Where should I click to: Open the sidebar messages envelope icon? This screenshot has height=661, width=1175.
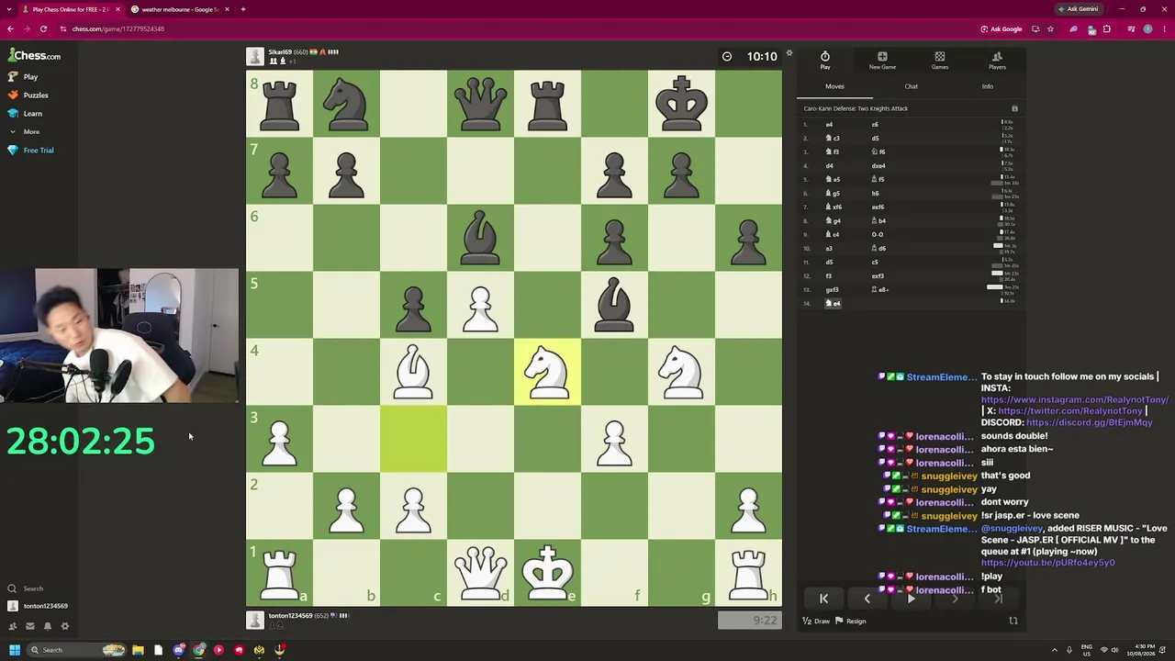pos(29,626)
